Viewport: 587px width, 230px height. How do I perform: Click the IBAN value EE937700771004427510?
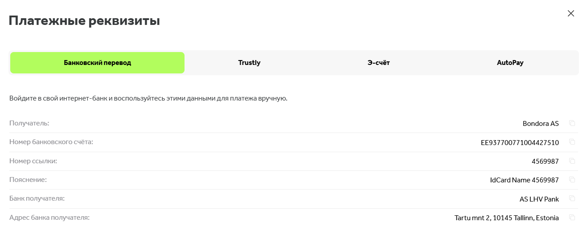pos(519,142)
